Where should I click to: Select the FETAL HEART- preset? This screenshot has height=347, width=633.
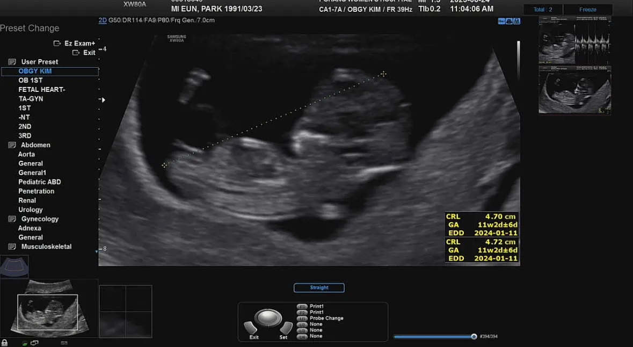point(41,90)
